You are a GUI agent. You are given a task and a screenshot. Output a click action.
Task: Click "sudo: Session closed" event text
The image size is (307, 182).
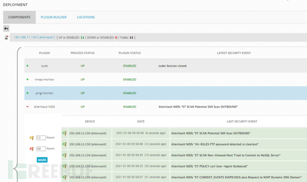[172, 66]
